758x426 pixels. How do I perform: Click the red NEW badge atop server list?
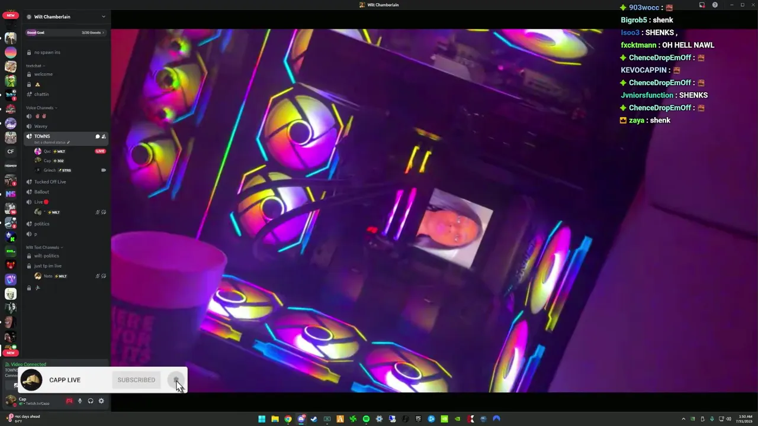click(10, 15)
